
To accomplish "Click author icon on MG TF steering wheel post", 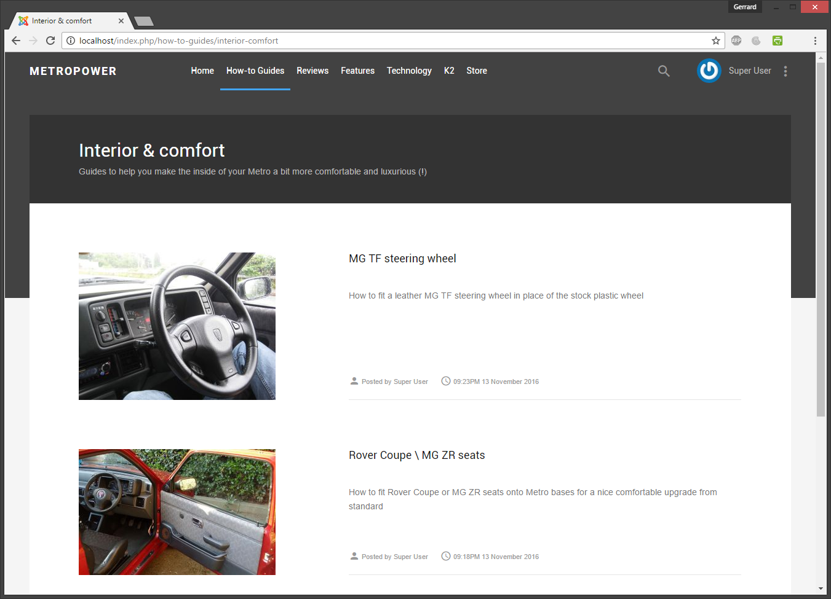I will [x=354, y=381].
